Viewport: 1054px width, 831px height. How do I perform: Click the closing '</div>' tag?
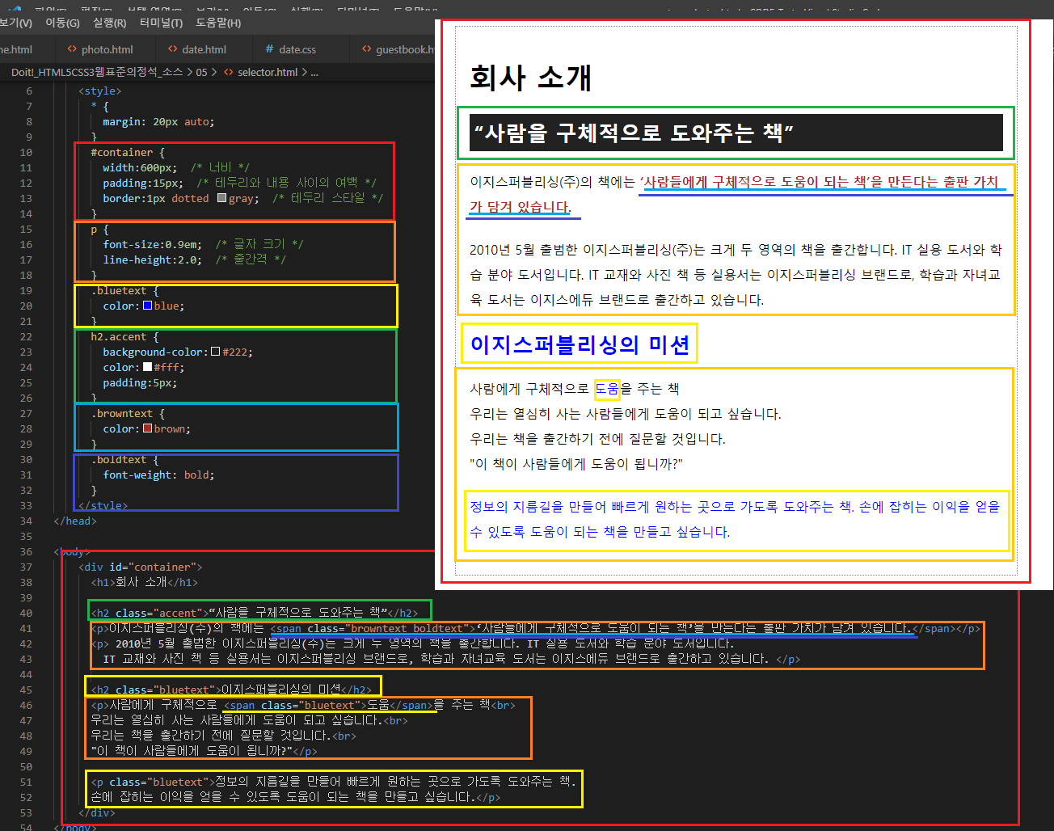97,812
